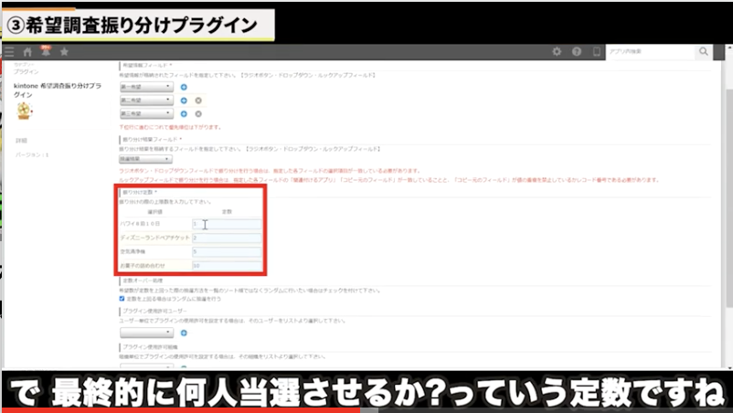
Task: Click the 空気清浄機 quota input
Action: click(x=227, y=251)
